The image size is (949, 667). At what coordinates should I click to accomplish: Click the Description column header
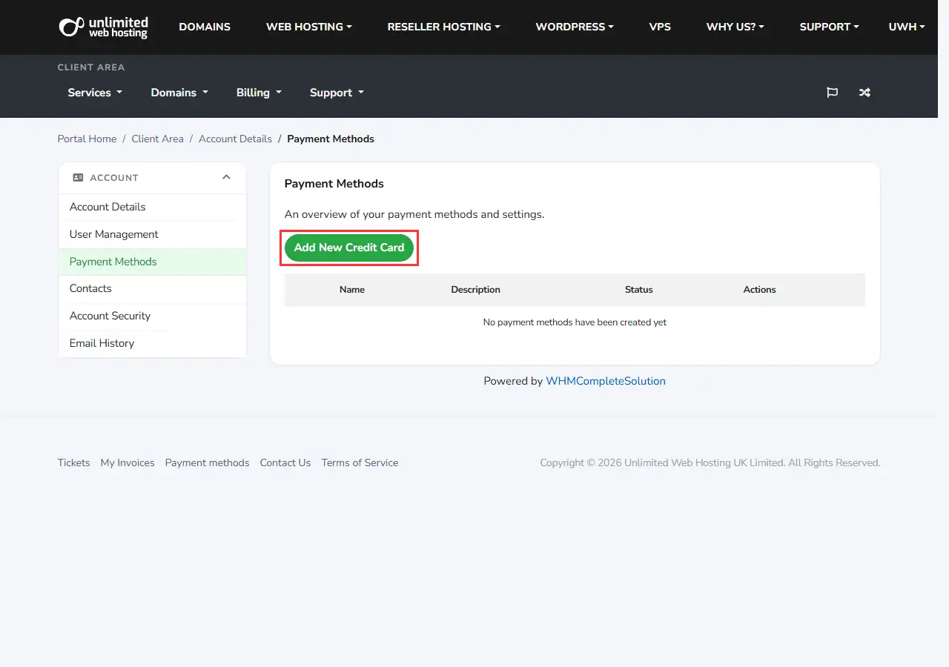pyautogui.click(x=476, y=290)
